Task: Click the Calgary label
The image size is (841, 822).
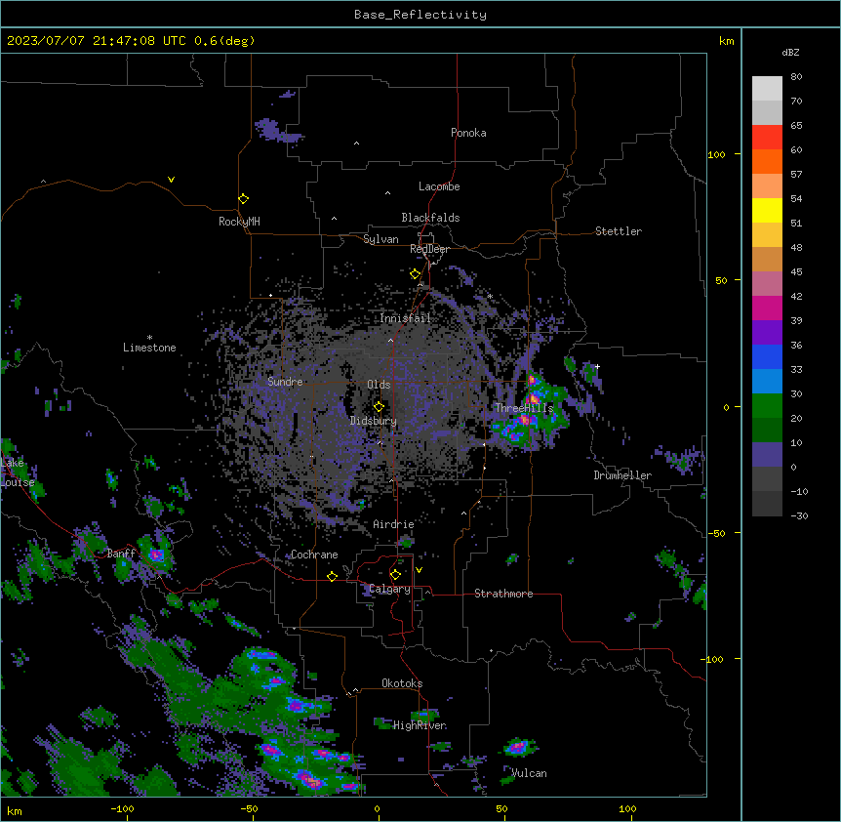Action: point(389,589)
